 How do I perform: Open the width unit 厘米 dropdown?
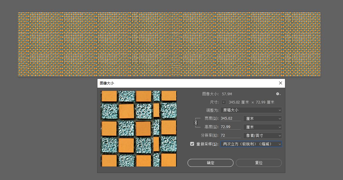(x=263, y=118)
